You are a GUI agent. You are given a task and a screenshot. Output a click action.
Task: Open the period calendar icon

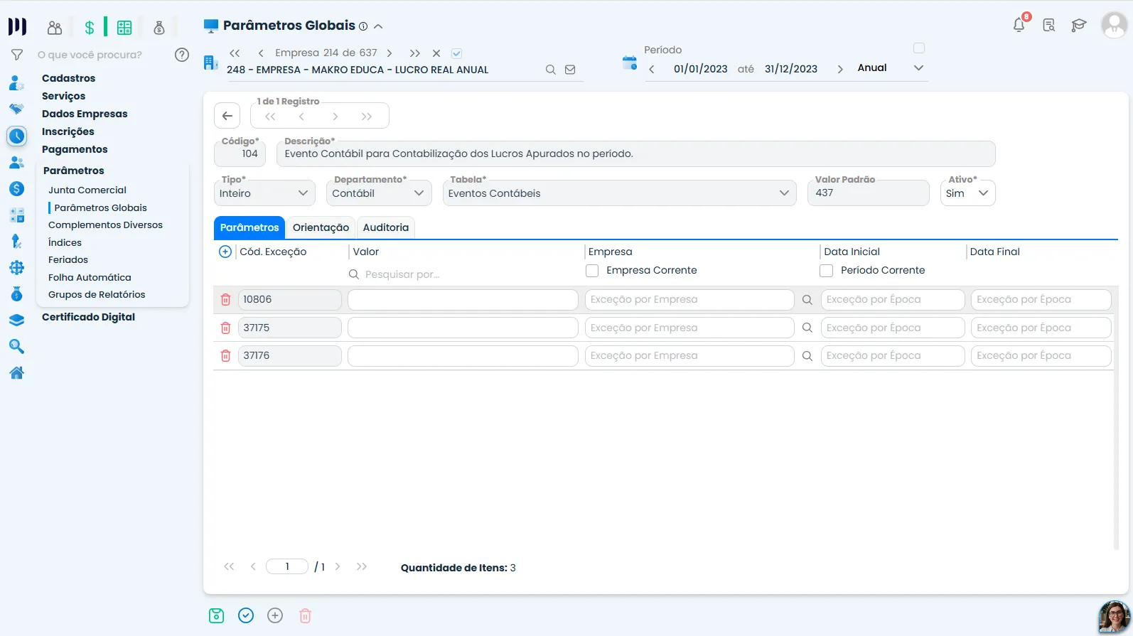click(x=630, y=63)
